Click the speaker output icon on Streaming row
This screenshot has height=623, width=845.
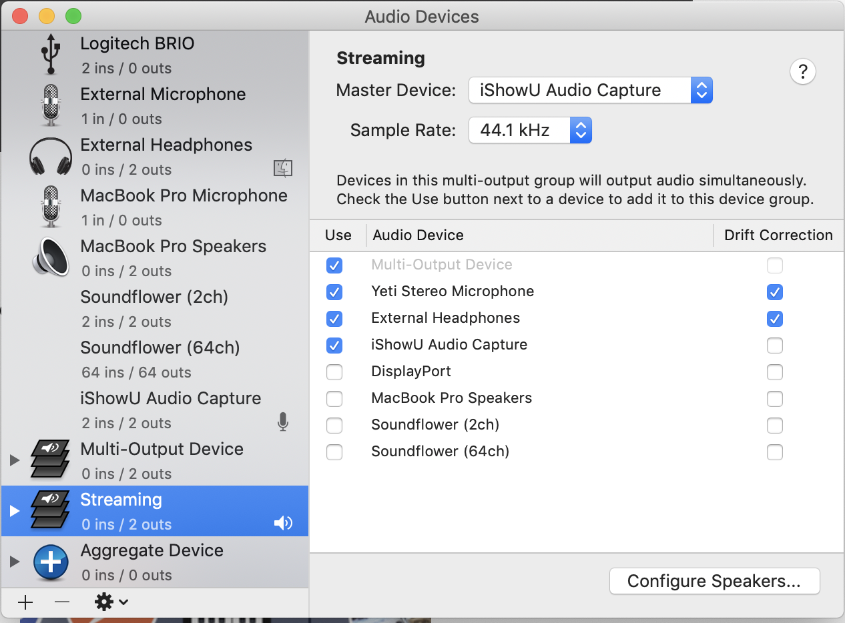(283, 523)
